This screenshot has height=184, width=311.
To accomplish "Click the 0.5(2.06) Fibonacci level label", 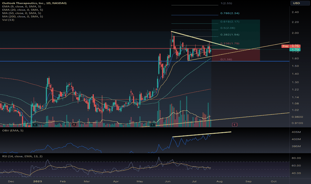I will coord(228,28).
